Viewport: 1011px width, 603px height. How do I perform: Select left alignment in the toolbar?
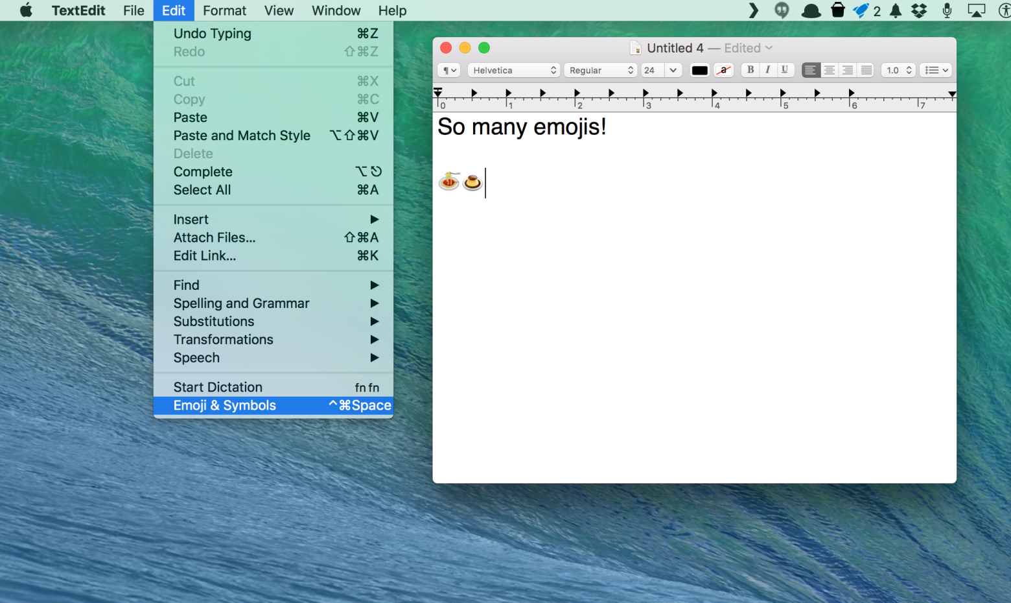tap(811, 70)
